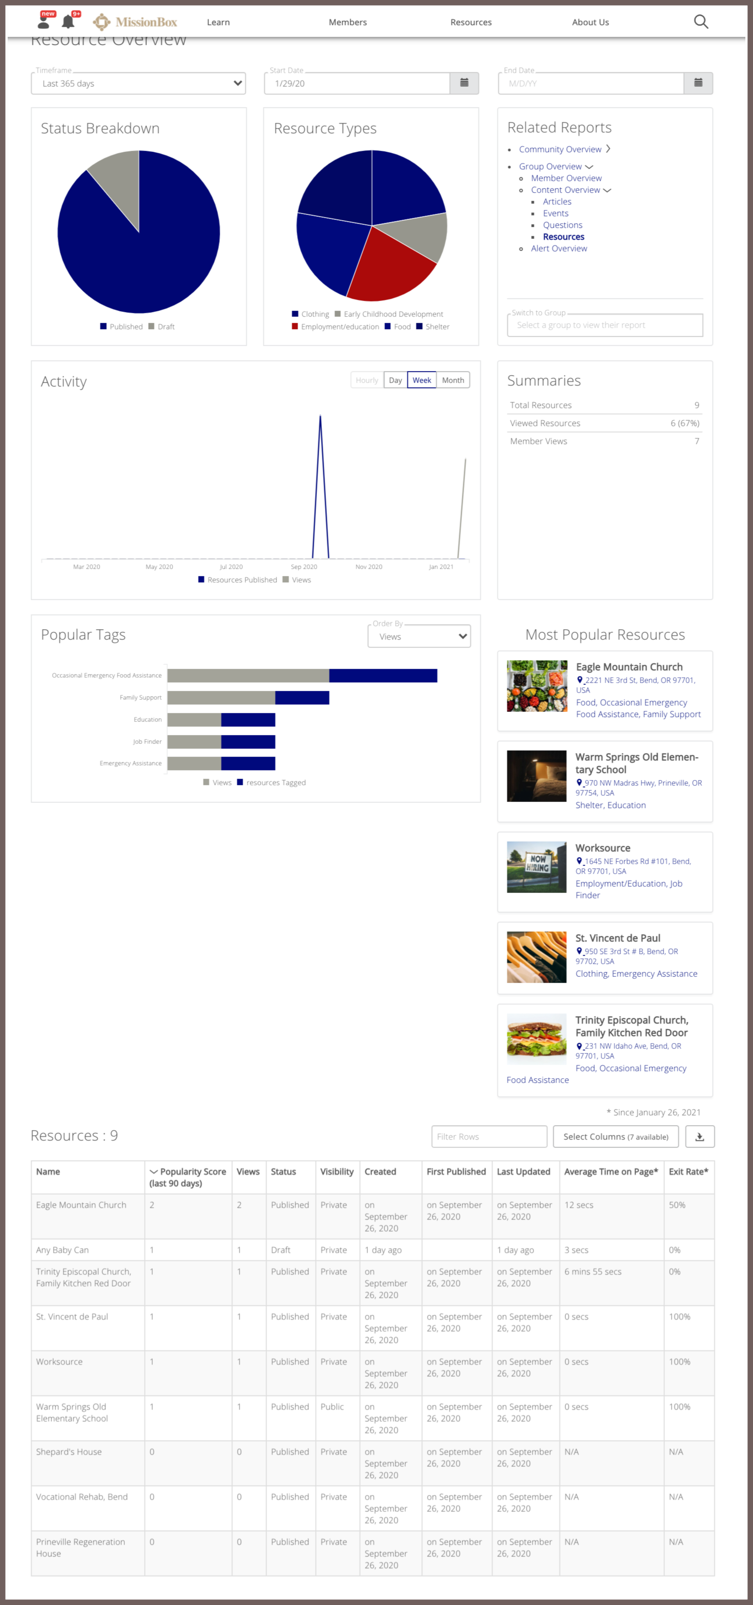Screen dimensions: 753x1605
Task: Focus the End Date input field
Action: tap(591, 83)
